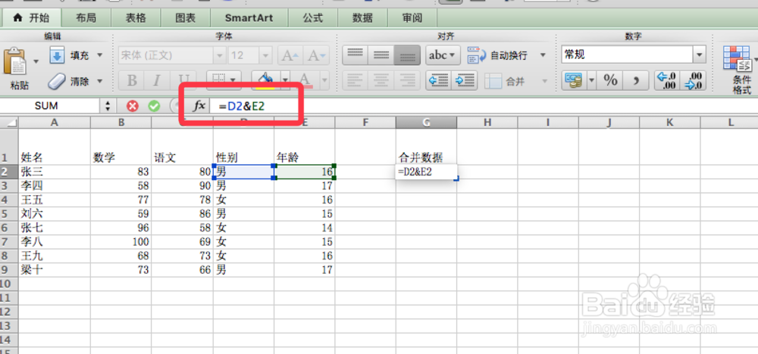Switch to the 开始 (Home) tab

click(31, 18)
